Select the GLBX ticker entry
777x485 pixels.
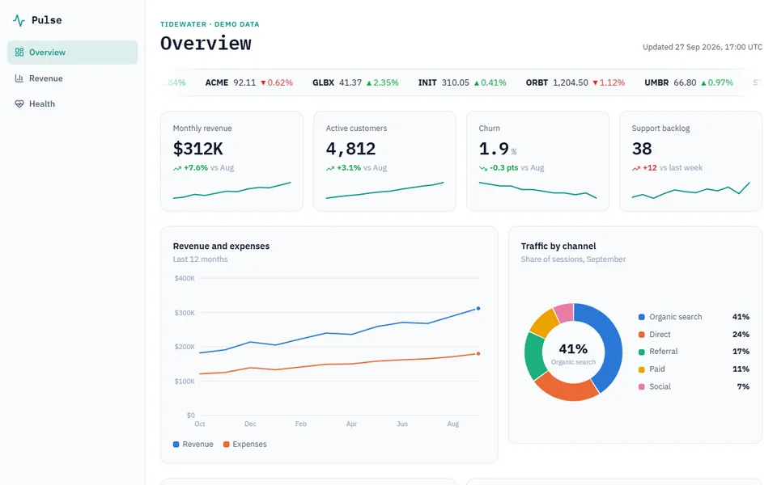tap(355, 82)
